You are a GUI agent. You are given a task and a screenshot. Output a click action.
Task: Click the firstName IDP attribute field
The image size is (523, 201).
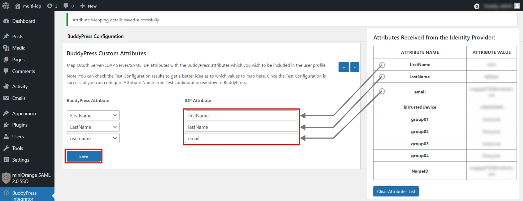[x=241, y=115]
